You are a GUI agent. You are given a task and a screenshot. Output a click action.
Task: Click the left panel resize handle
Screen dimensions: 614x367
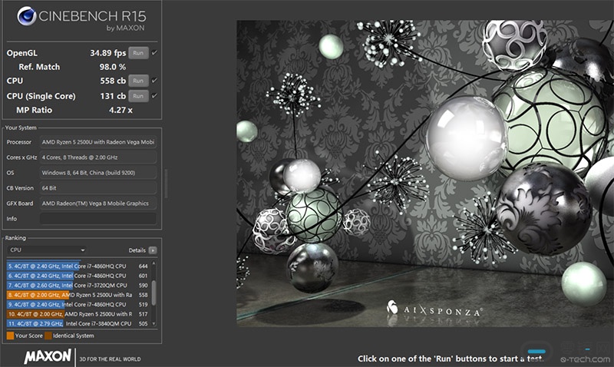[x=166, y=183]
